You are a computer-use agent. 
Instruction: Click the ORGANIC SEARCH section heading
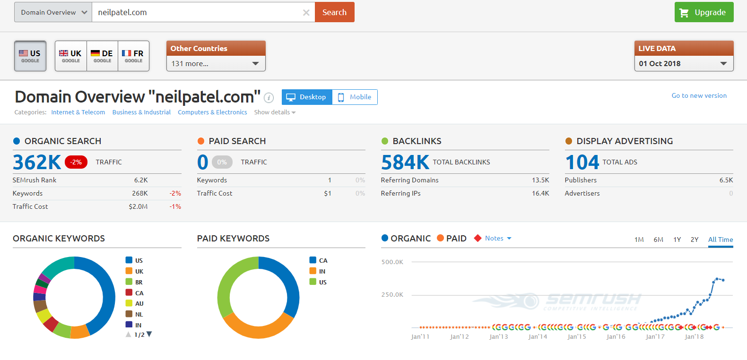(x=63, y=141)
